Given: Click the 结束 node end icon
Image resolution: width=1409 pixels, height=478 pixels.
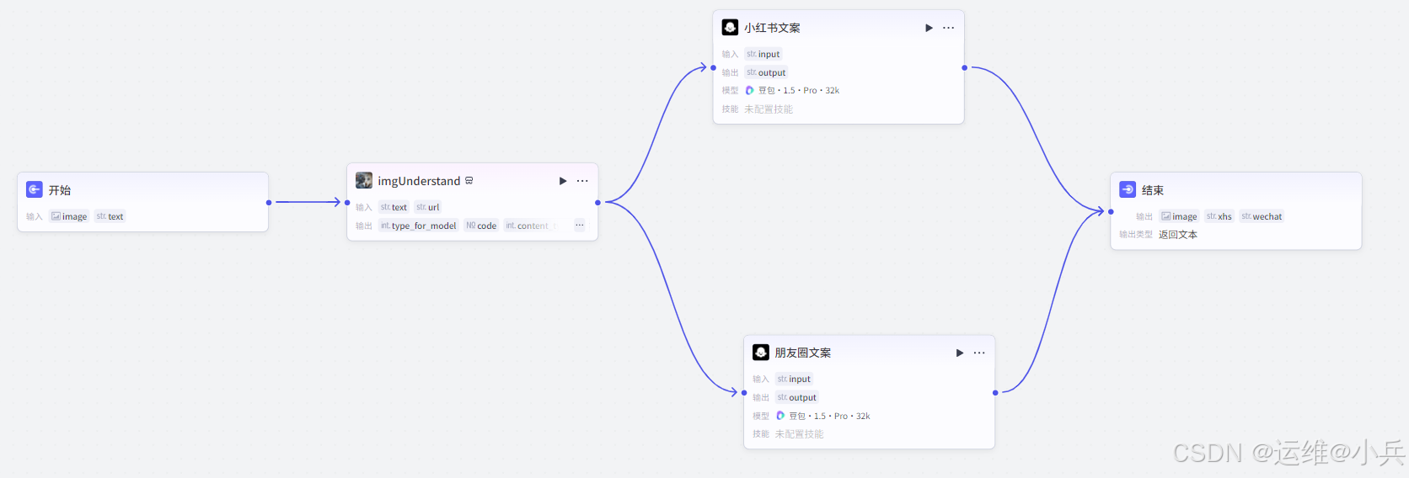Looking at the screenshot, I should (1128, 189).
